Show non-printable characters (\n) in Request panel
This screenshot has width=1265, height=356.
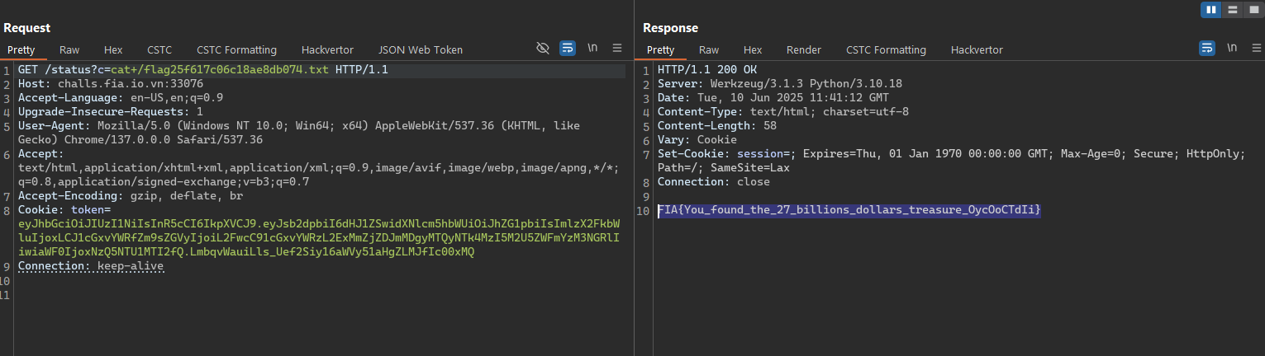[592, 49]
